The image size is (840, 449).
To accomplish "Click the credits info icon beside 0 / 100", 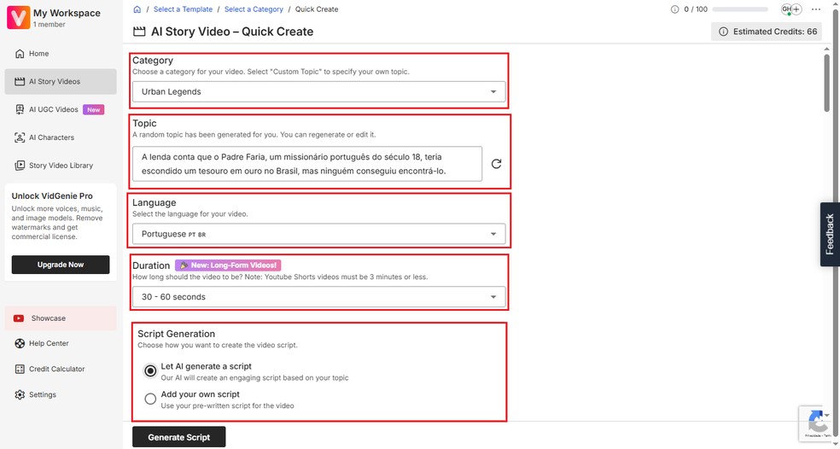I will [x=674, y=9].
